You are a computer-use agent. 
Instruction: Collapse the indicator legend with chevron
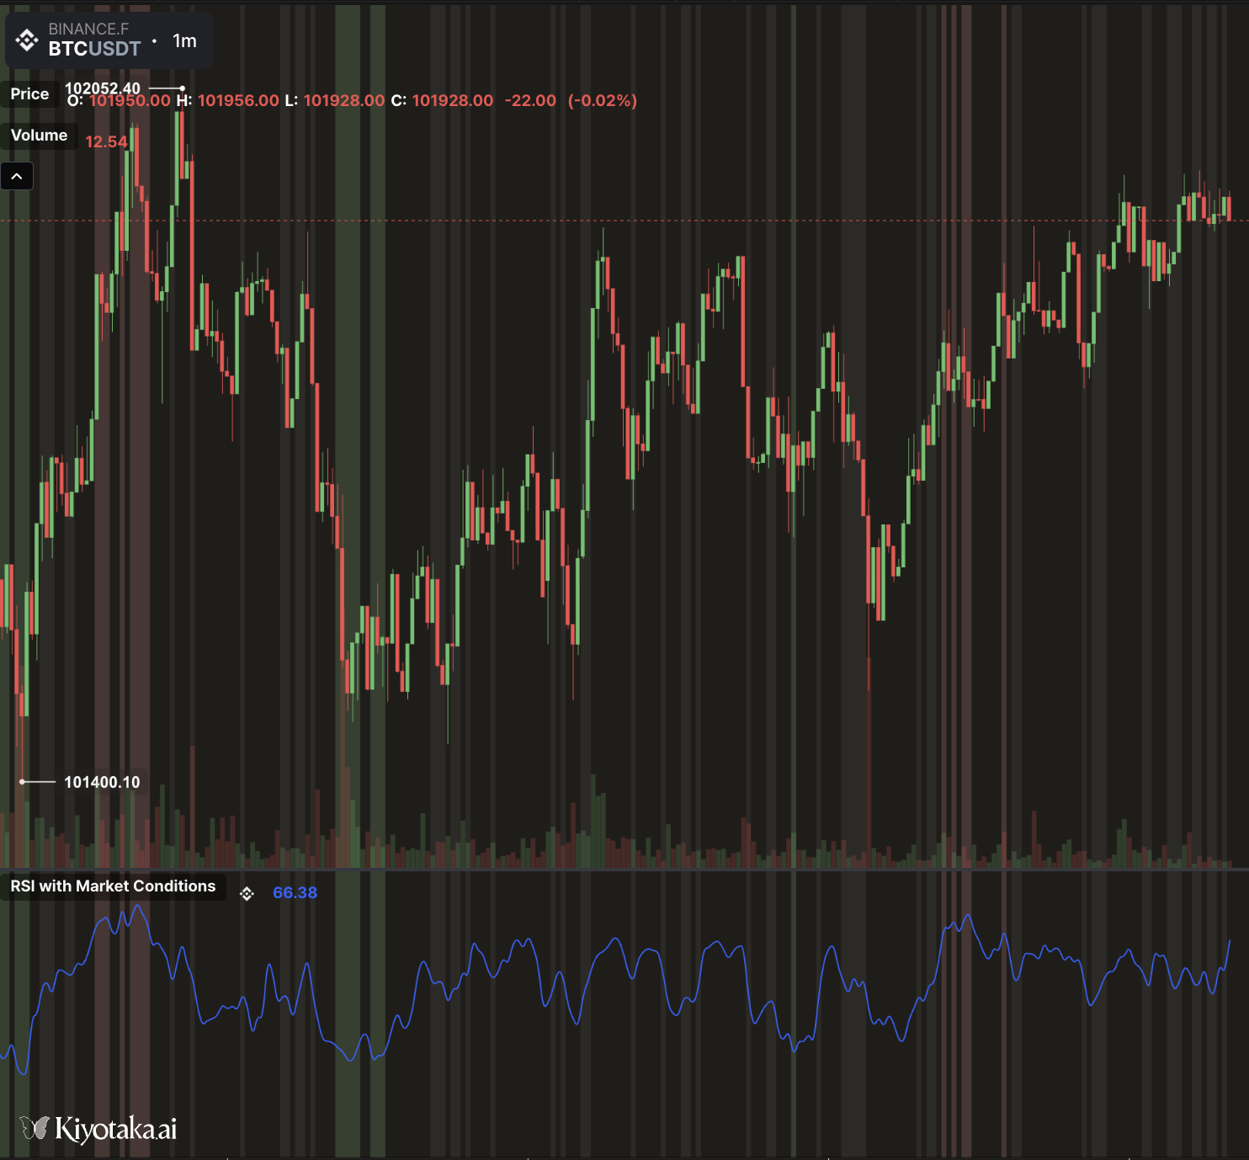17,176
